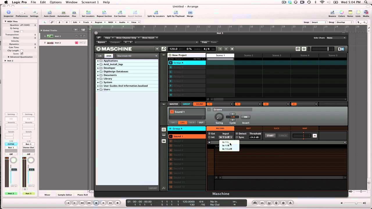Image resolution: width=372 pixels, height=209 pixels.
Task: Click Maschine play transport button
Action: (226, 49)
